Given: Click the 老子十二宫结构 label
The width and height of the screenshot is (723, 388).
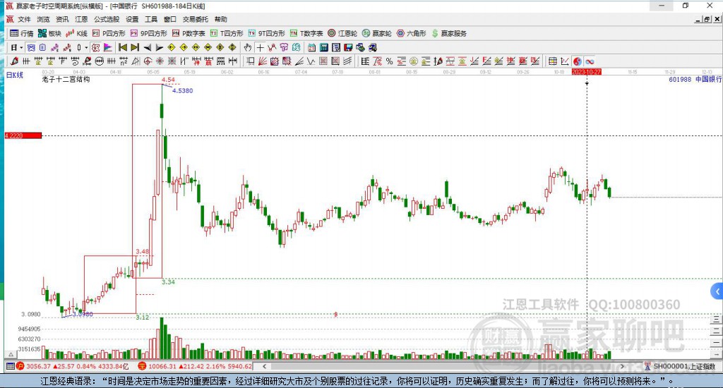Looking at the screenshot, I should (66, 79).
